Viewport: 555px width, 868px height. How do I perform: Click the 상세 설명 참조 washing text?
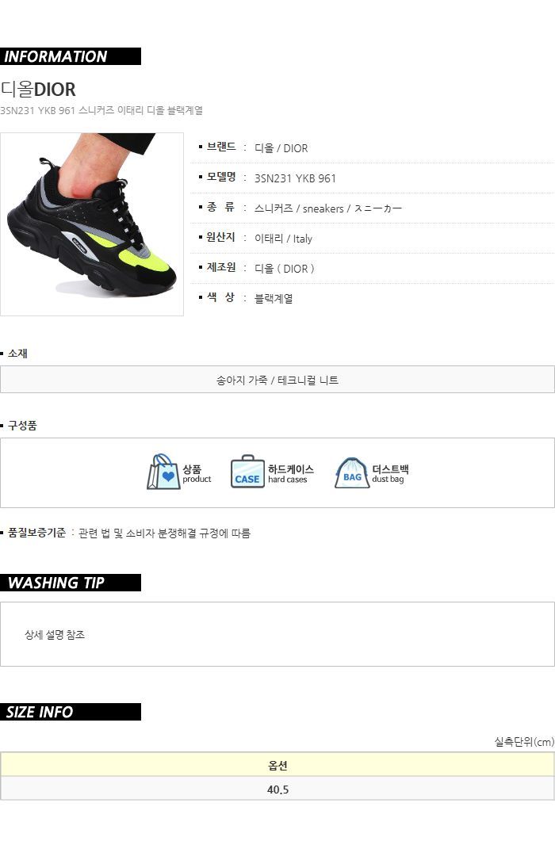(55, 635)
